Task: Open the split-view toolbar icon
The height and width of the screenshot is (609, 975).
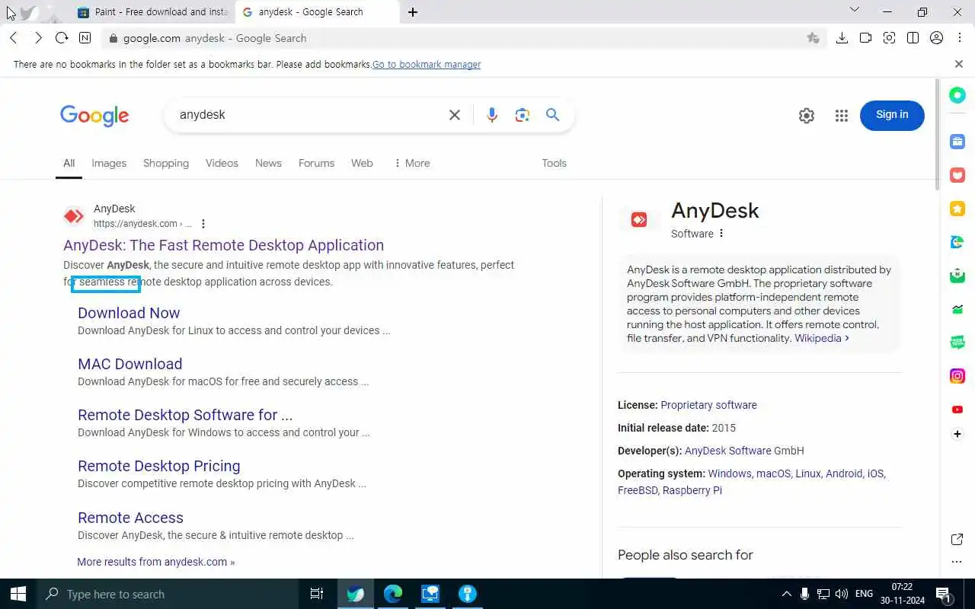Action: [x=913, y=38]
